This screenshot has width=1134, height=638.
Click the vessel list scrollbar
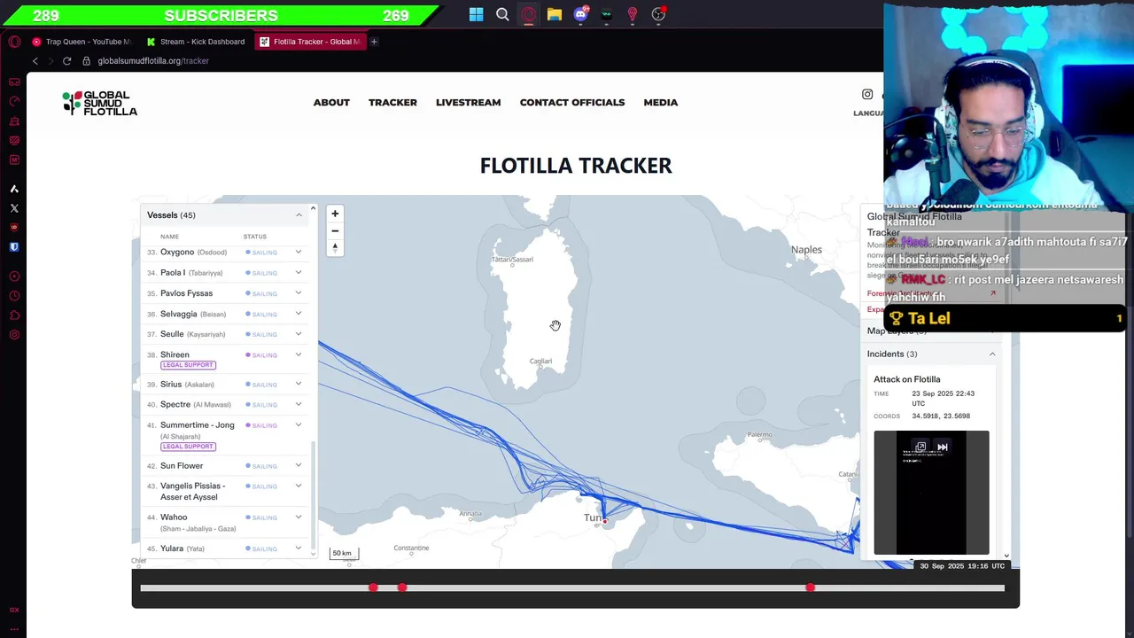[313, 496]
